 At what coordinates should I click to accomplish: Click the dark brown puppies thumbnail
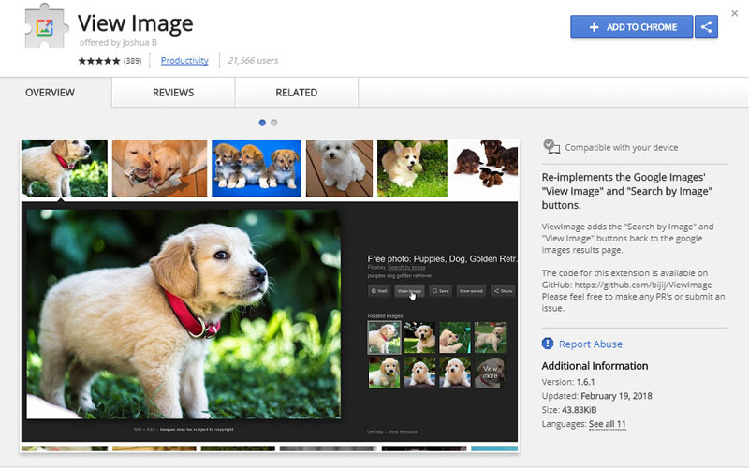tap(485, 168)
